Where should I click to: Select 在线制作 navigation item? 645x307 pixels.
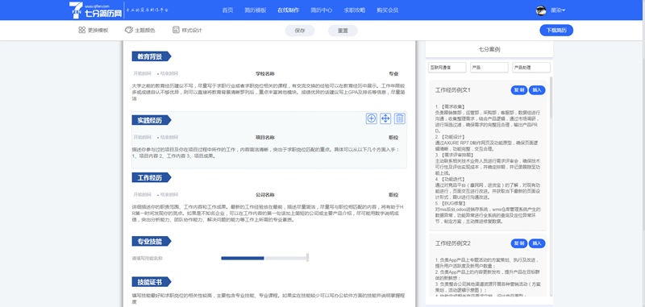[288, 10]
